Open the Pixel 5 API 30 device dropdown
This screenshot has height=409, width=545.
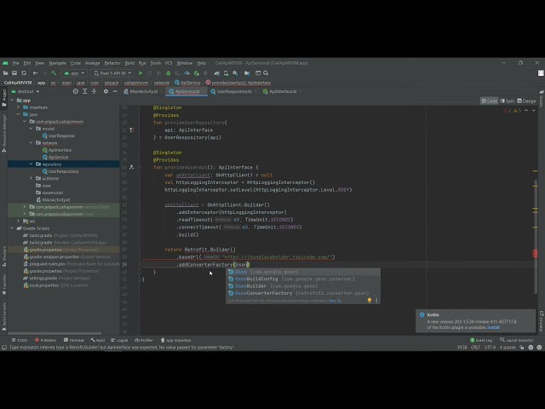[113, 73]
